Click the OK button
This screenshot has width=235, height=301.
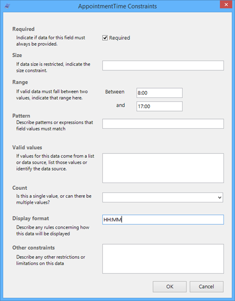[x=170, y=287]
